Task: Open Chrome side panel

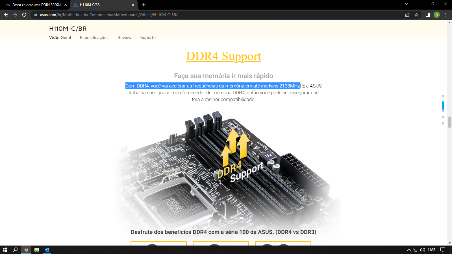Action: tap(428, 15)
